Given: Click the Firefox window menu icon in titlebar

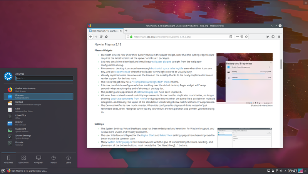Looking at the screenshot, I should (90, 26).
